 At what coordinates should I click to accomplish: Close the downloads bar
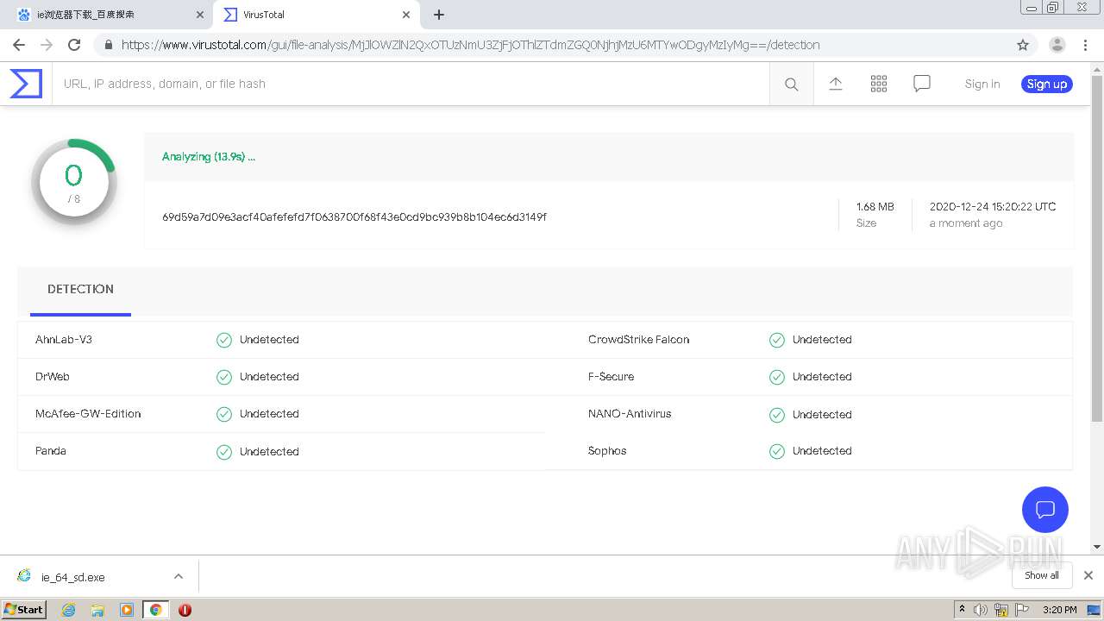point(1088,575)
